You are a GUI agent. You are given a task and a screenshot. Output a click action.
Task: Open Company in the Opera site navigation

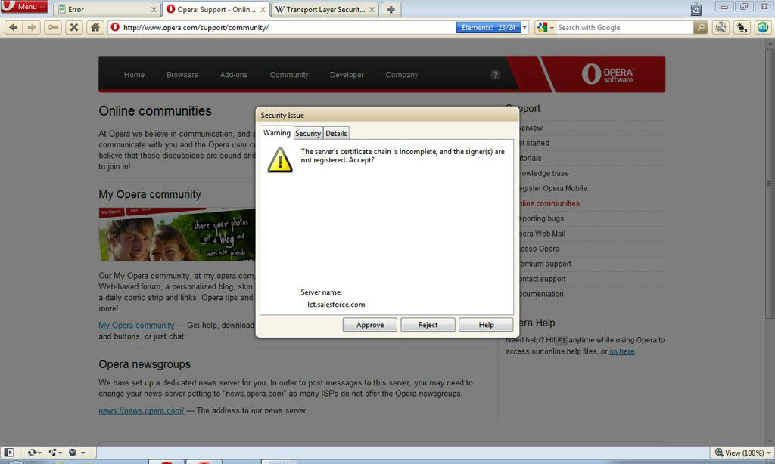click(402, 75)
